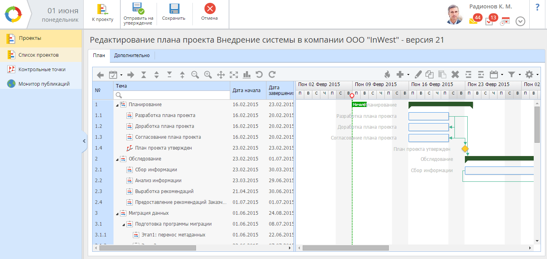Click the 'Дата начала' column header
Image resolution: width=547 pixels, height=259 pixels.
(248, 90)
